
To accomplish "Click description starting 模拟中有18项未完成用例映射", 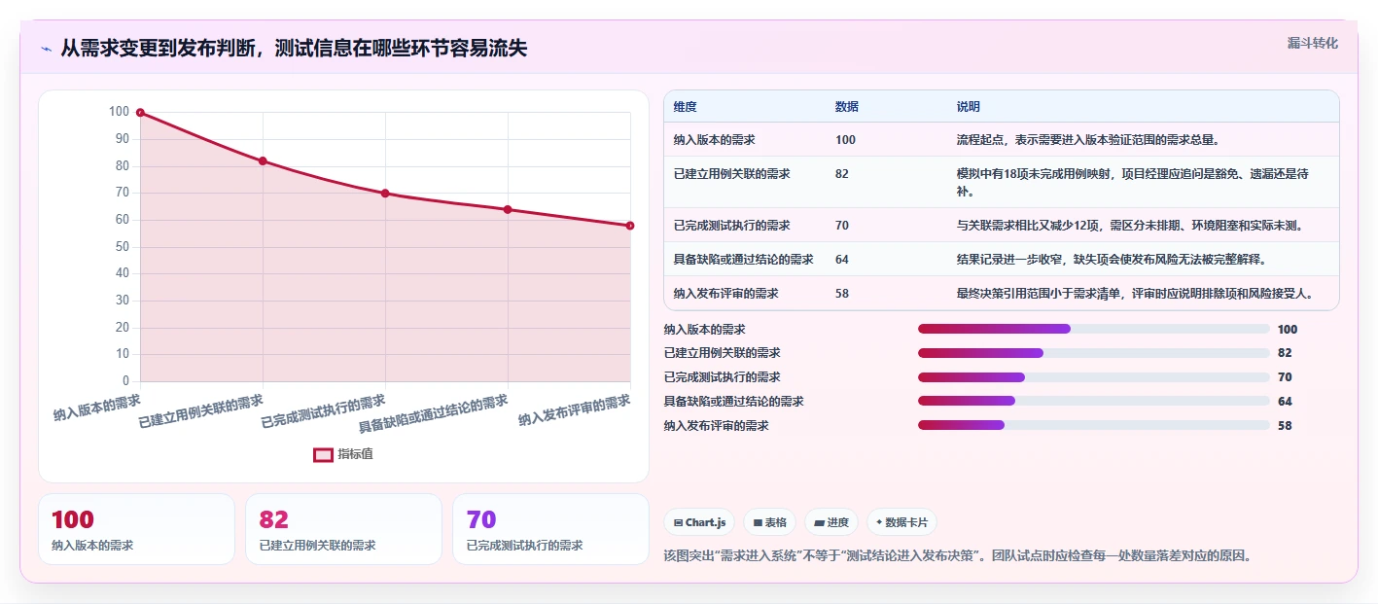I will pos(1132,182).
